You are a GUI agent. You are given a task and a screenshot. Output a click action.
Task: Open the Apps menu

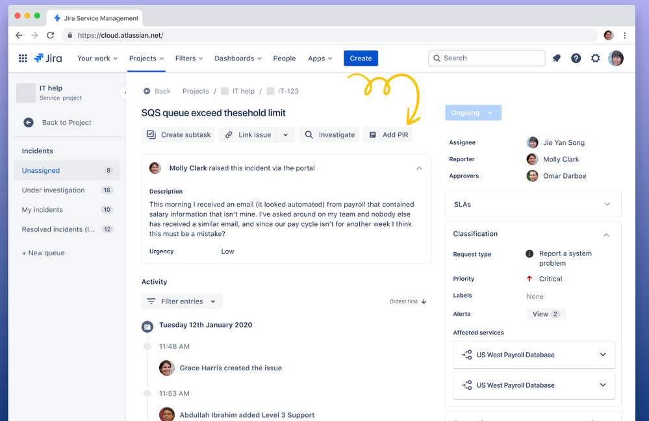click(x=320, y=58)
